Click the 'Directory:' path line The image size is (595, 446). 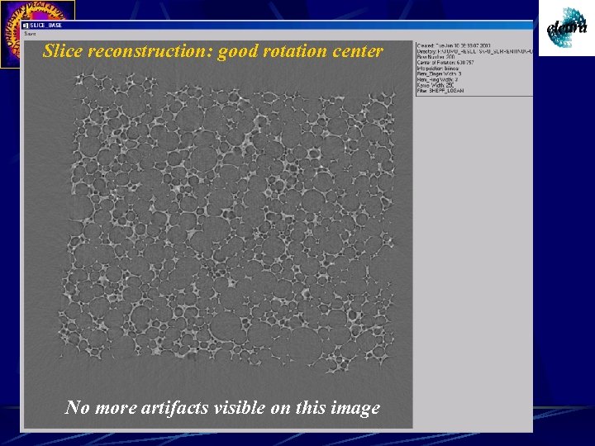tap(474, 51)
